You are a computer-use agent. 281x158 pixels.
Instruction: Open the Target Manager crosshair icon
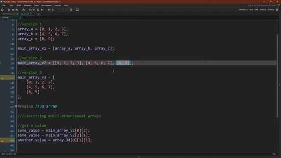point(277,10)
